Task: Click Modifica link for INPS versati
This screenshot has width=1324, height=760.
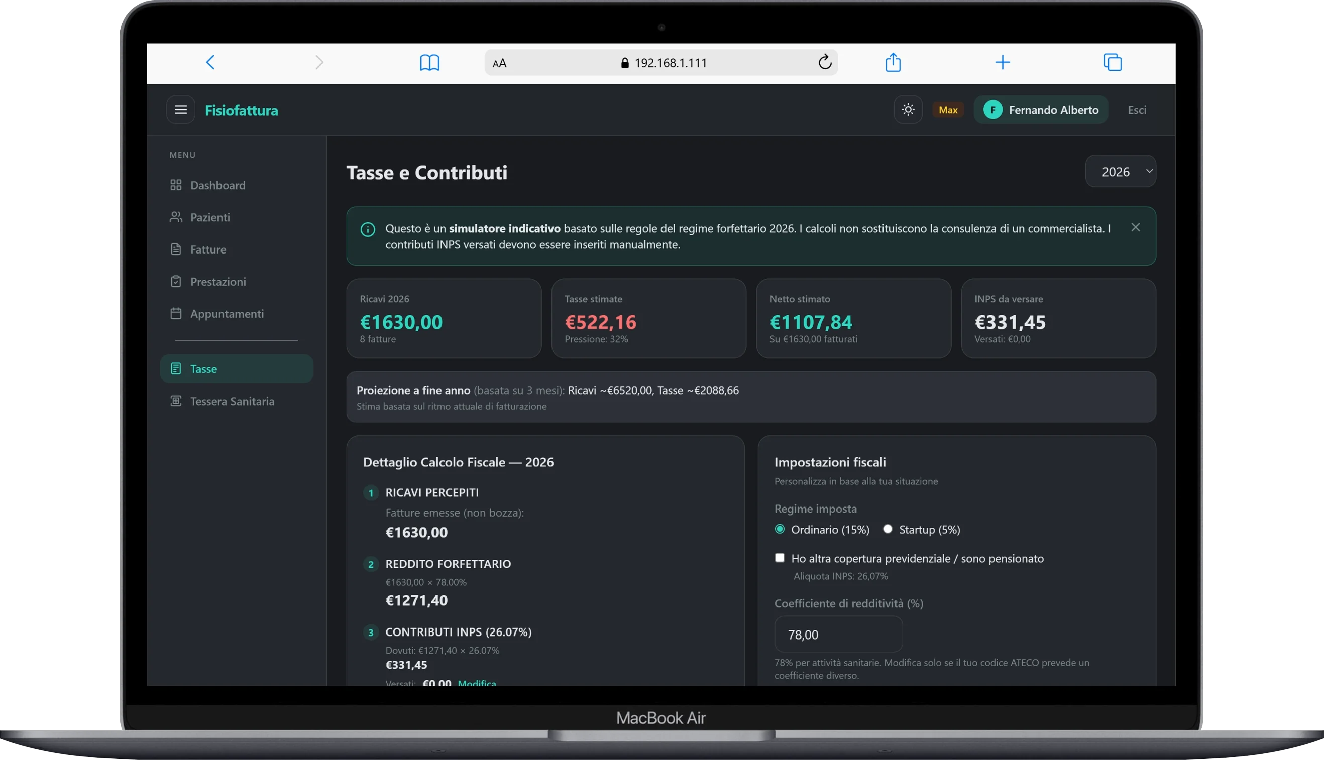Action: click(477, 682)
